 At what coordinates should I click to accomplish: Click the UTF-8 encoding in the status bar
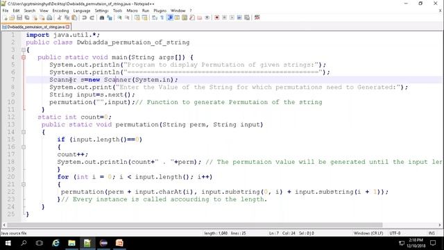click(x=395, y=233)
